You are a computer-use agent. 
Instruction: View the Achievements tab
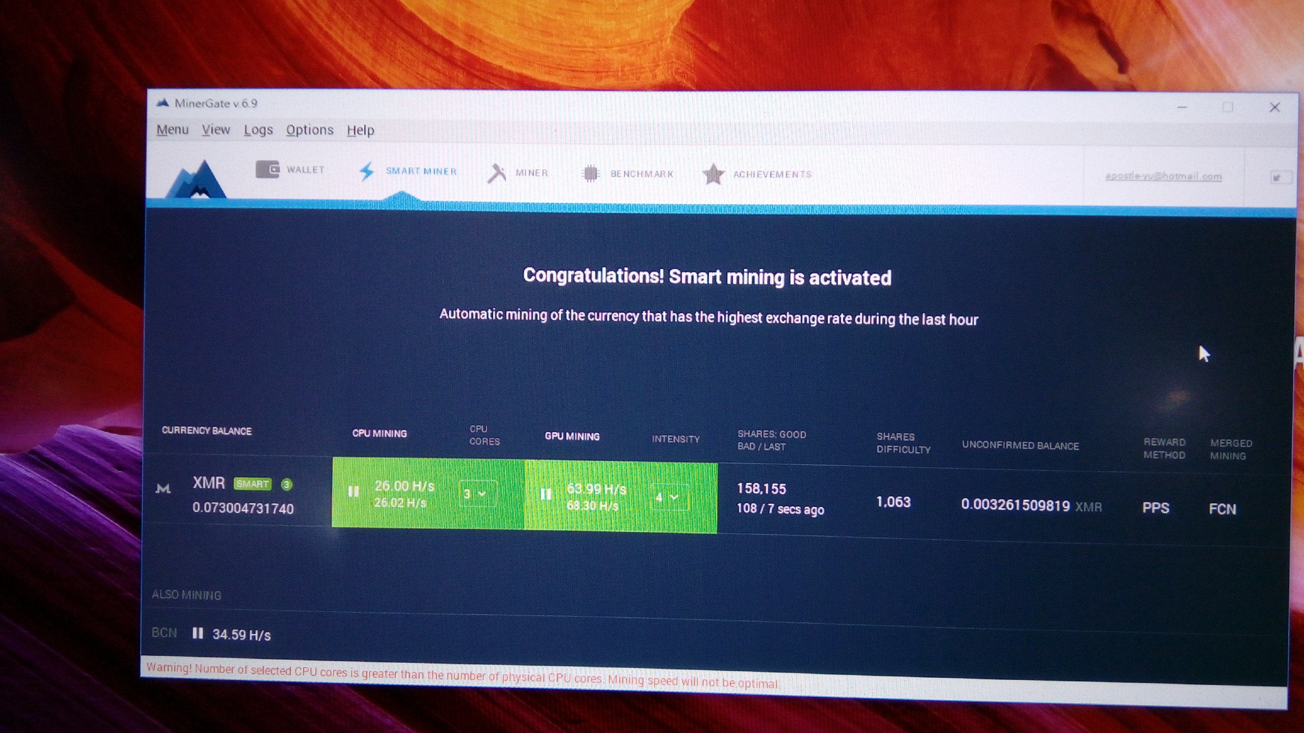pyautogui.click(x=756, y=174)
